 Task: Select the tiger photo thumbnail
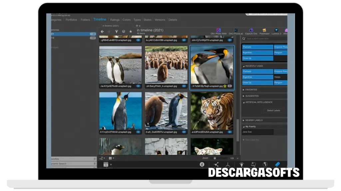point(212,111)
